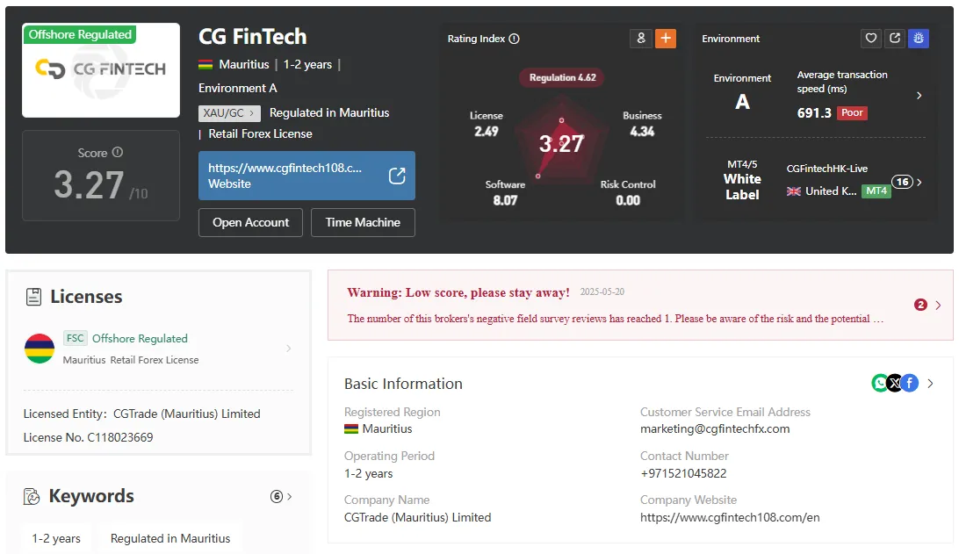Click the person icon beside Rating Index
The height and width of the screenshot is (554, 959).
[640, 39]
